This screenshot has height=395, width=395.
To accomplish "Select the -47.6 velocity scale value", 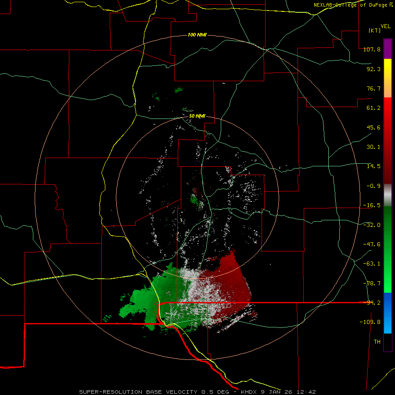I will pos(372,244).
